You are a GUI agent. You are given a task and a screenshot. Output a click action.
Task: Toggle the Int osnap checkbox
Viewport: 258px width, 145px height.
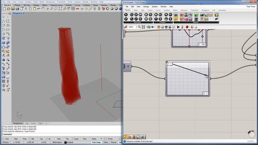tap(47, 139)
